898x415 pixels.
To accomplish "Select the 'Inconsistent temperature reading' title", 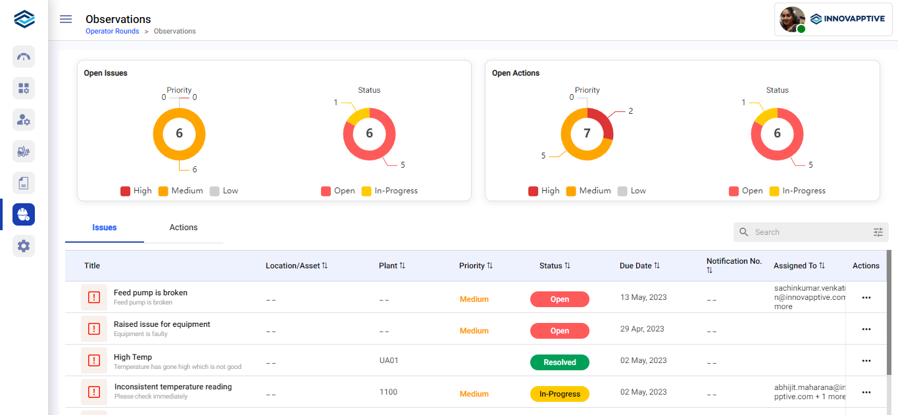I will pyautogui.click(x=173, y=387).
